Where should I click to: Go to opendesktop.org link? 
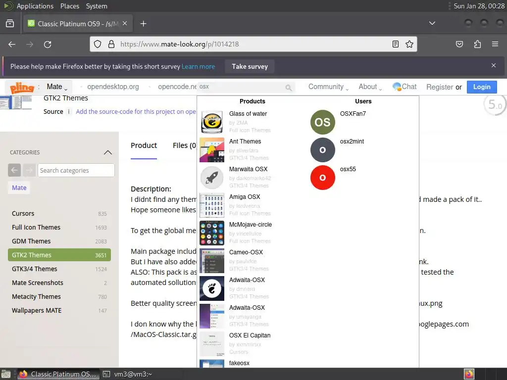tap(113, 87)
